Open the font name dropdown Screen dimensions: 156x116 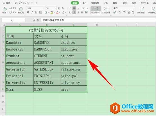(45, 8)
